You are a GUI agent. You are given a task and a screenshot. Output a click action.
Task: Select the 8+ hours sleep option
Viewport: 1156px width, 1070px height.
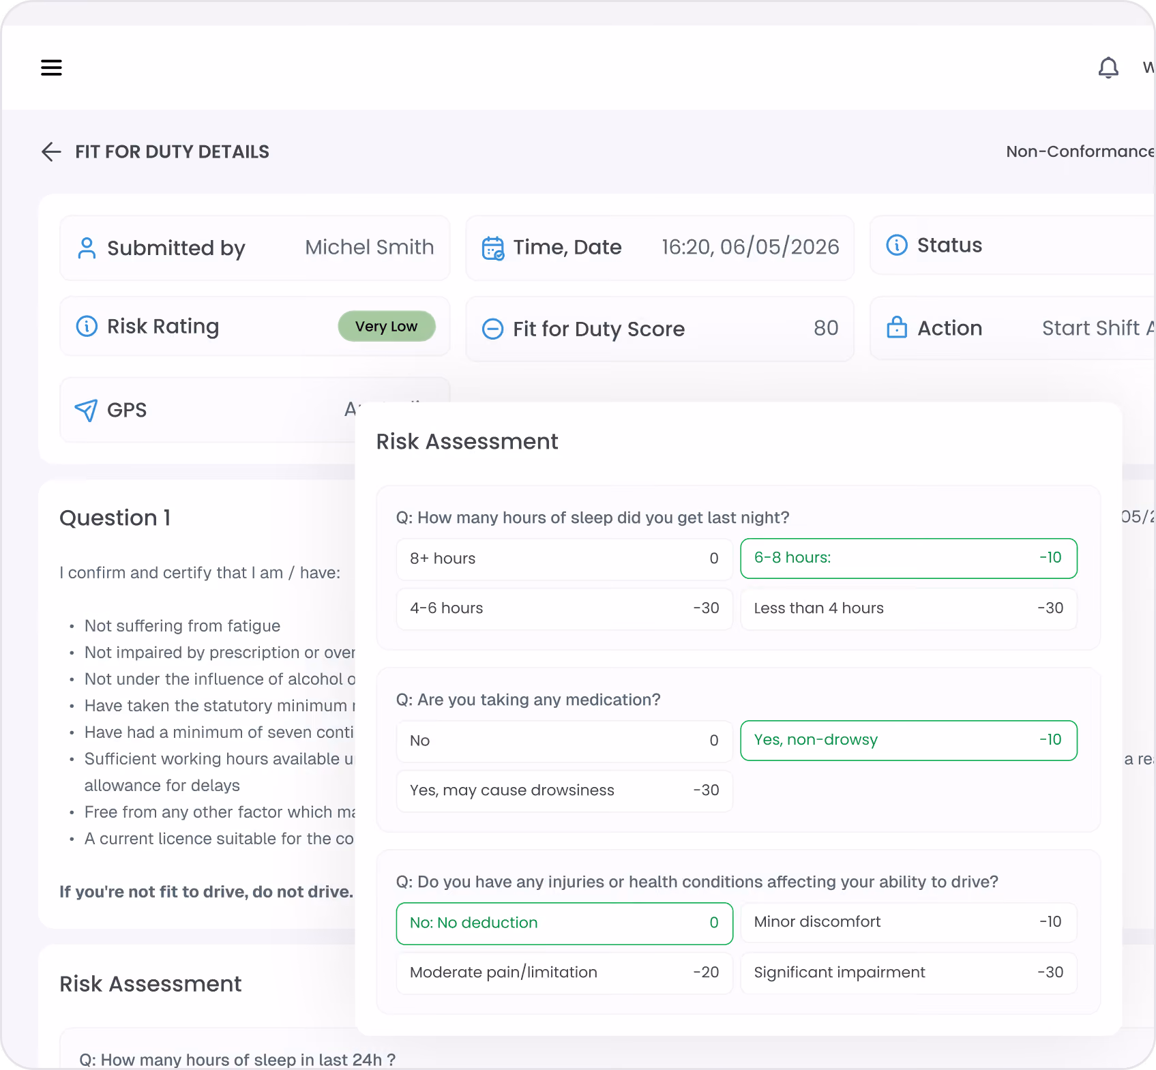pyautogui.click(x=564, y=559)
